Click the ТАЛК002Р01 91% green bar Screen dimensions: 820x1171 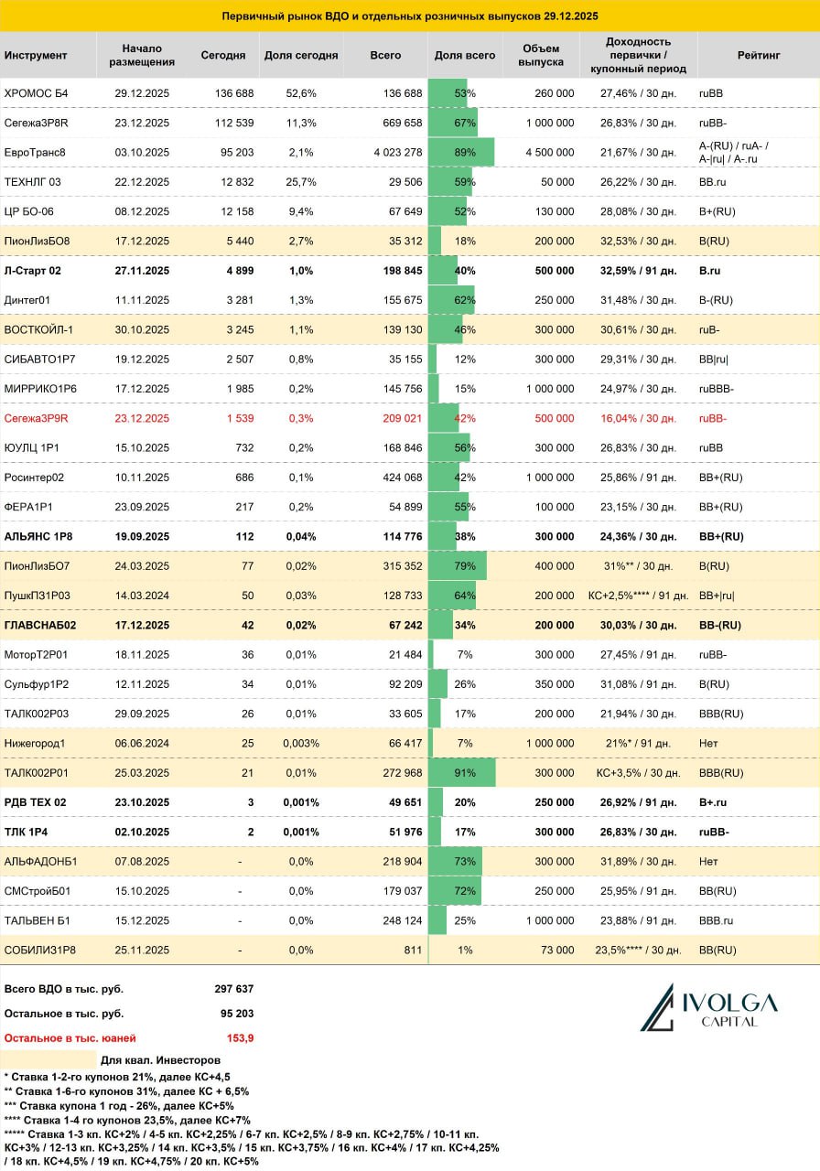click(x=462, y=772)
